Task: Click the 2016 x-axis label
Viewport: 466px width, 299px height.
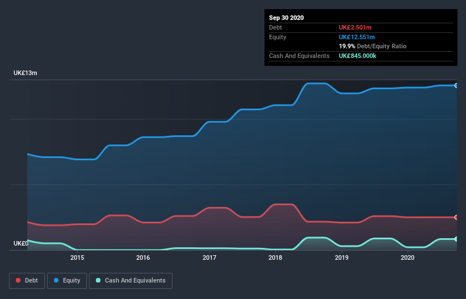Action: coord(143,258)
